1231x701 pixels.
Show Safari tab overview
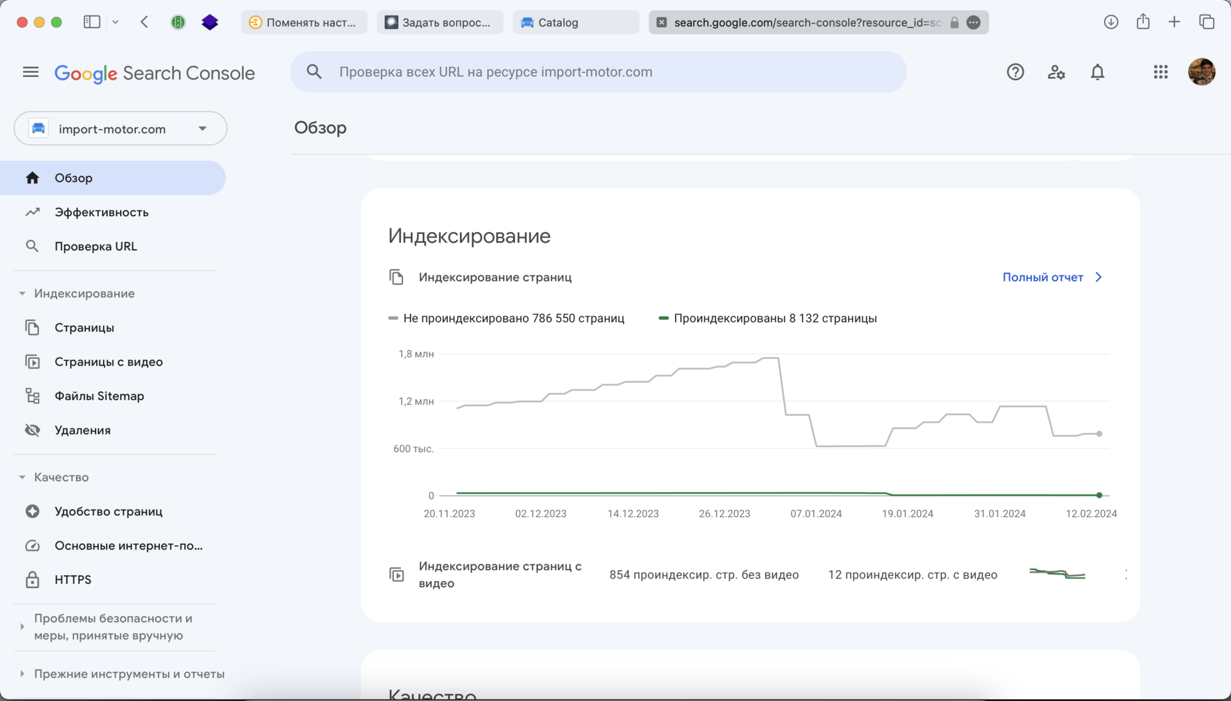click(x=1207, y=22)
